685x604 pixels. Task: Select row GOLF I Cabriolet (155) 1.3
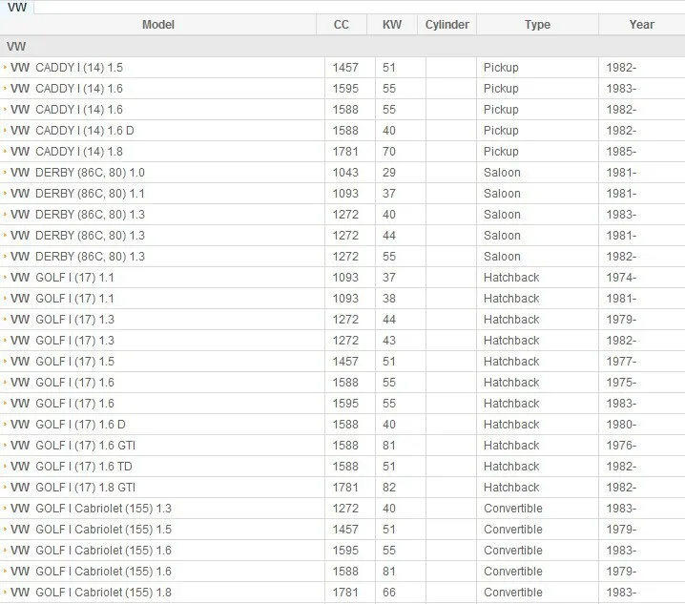342,509
